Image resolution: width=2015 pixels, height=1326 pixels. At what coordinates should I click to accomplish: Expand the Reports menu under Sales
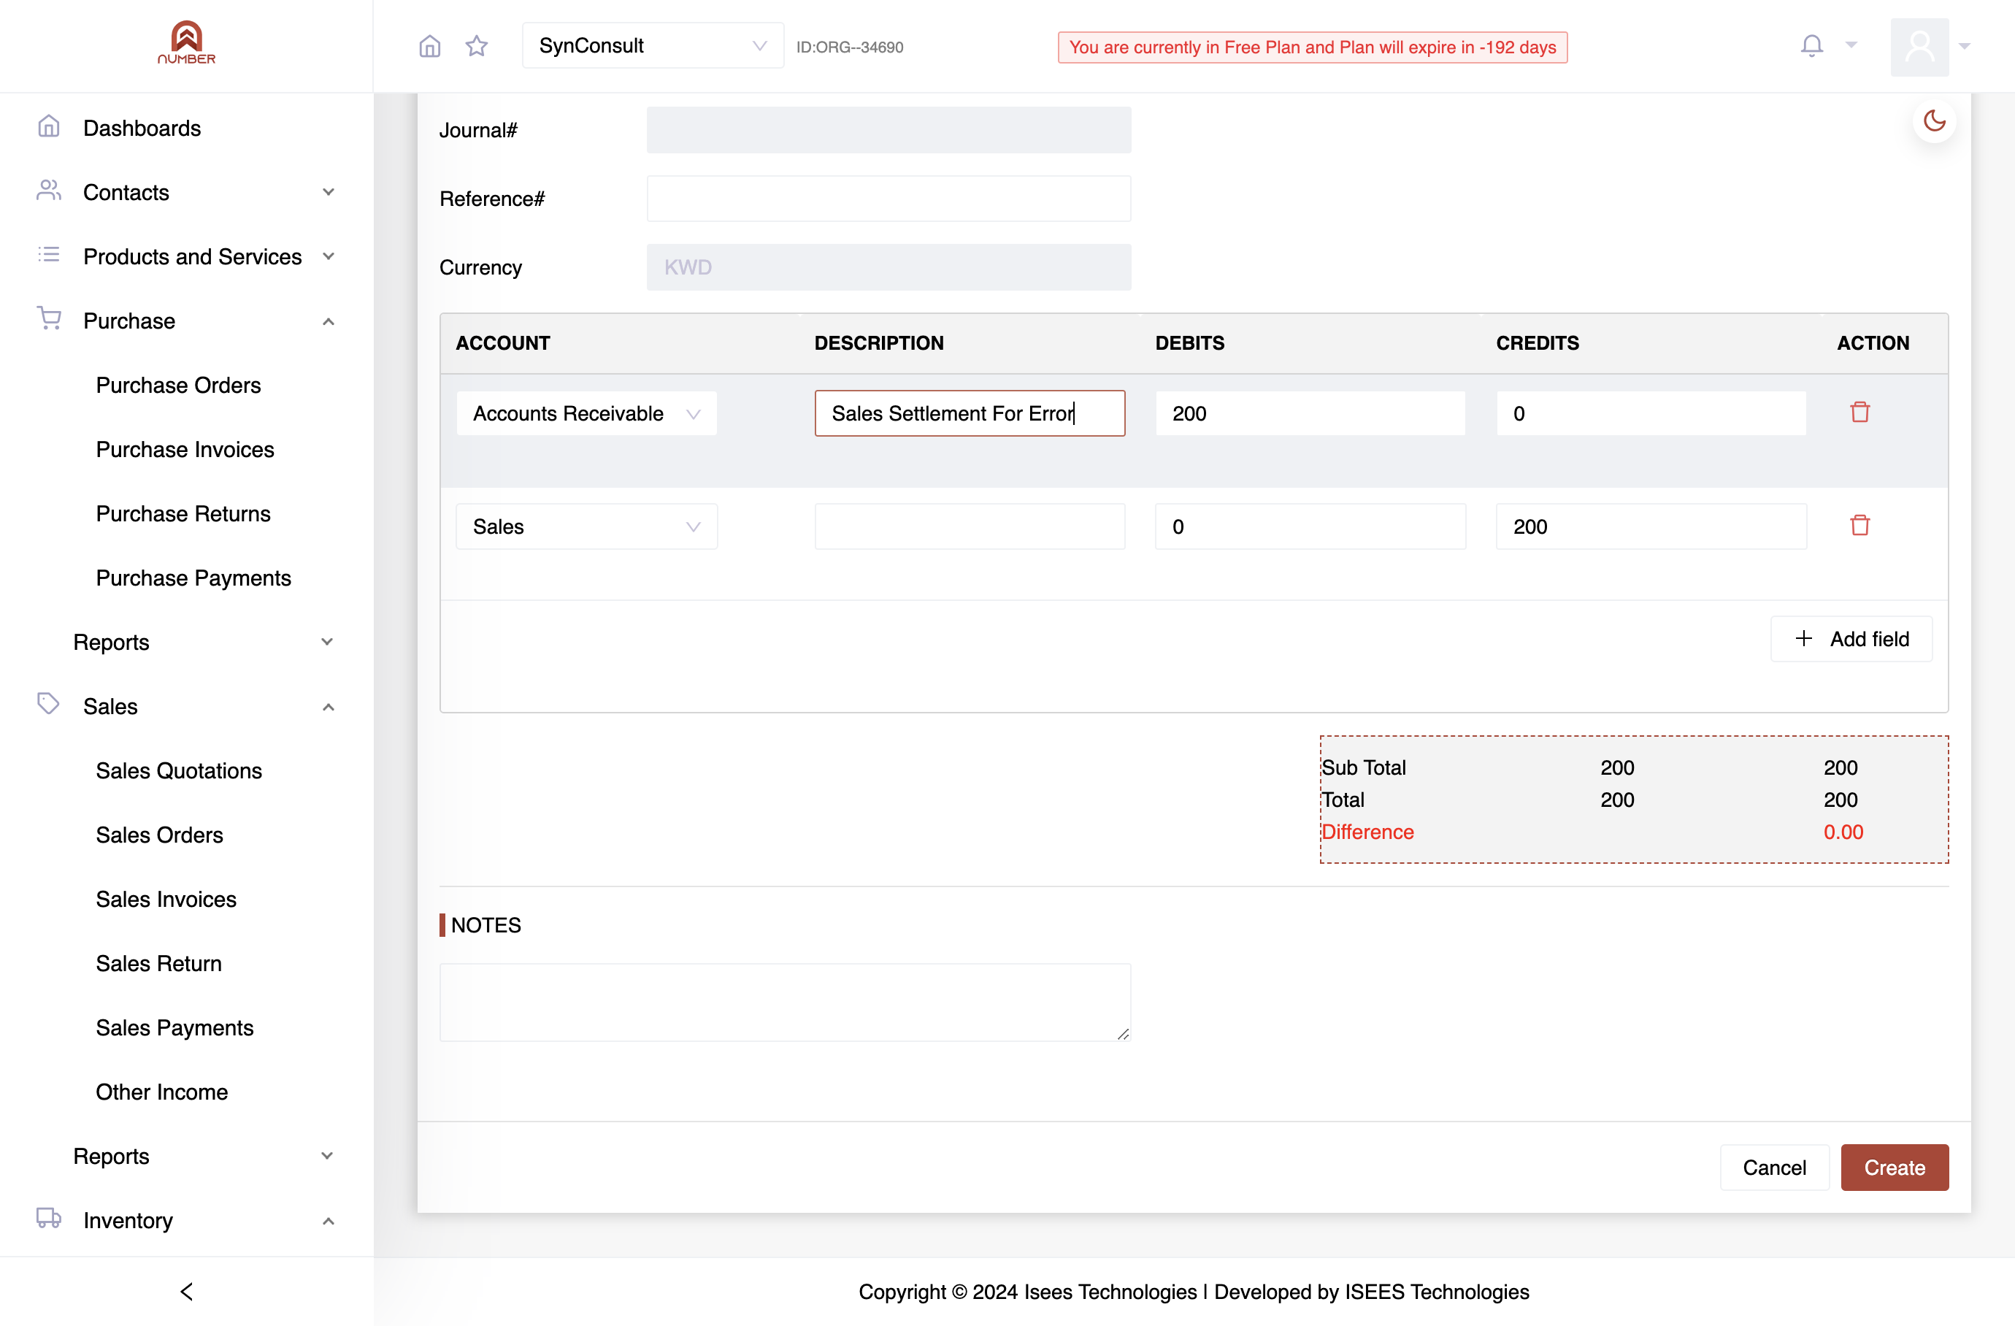[203, 1156]
